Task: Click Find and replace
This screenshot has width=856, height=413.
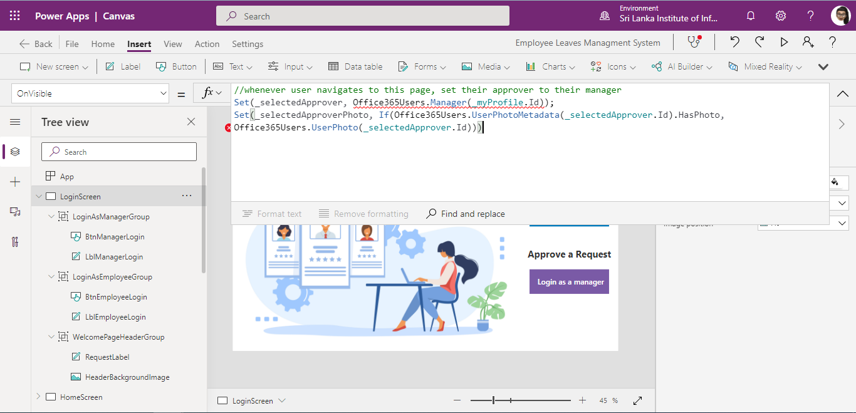Action: click(466, 214)
